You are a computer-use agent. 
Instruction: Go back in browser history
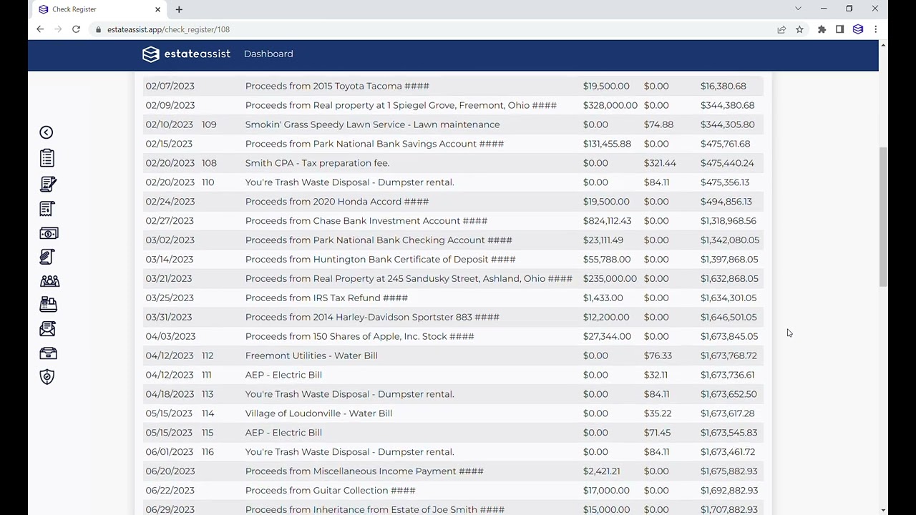40,29
